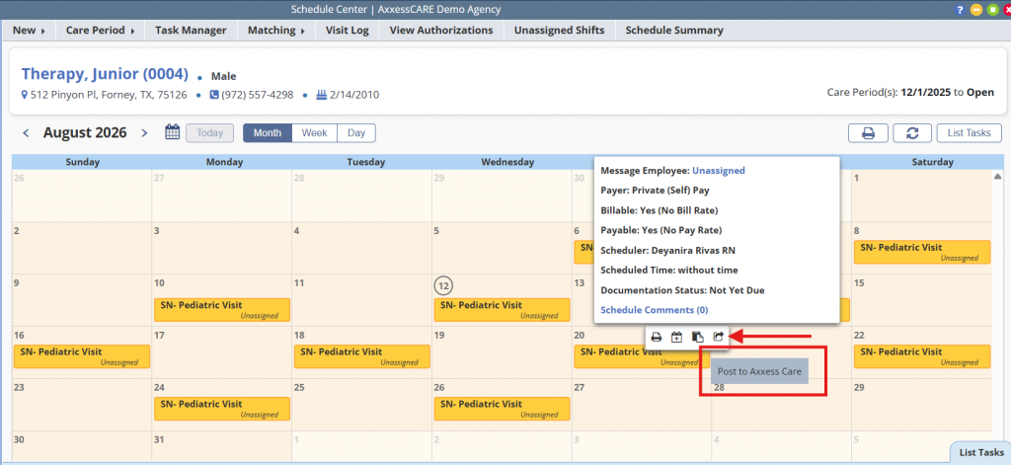
Task: Open the Matching dropdown menu
Action: [276, 31]
